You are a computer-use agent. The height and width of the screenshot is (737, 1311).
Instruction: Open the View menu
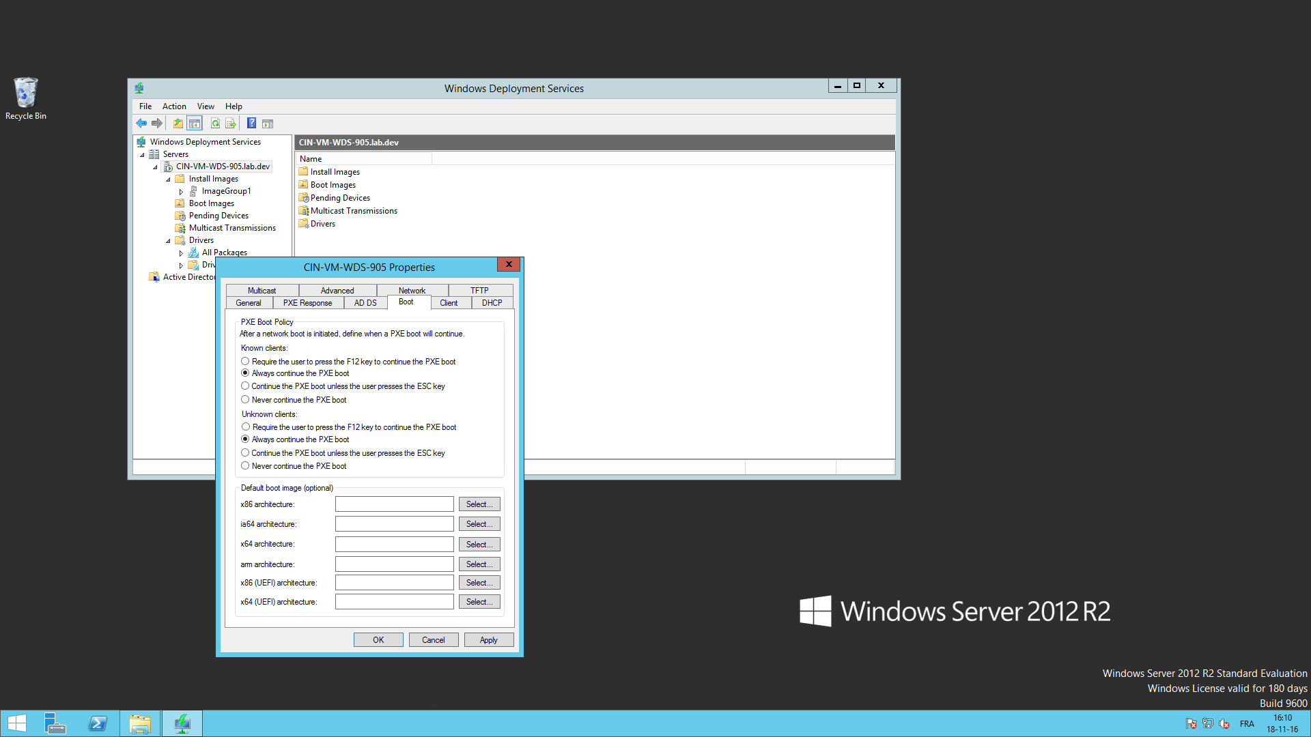(206, 106)
